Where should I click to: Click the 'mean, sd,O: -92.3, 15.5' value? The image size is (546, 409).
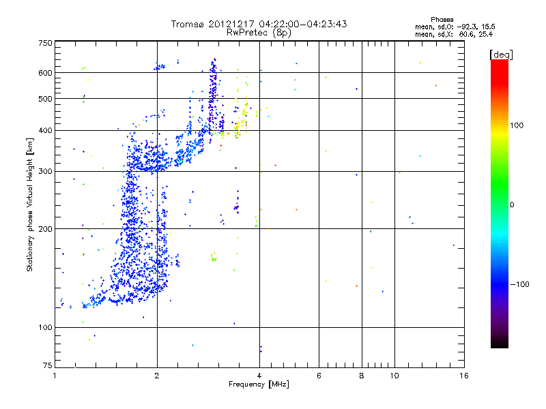[x=455, y=27]
